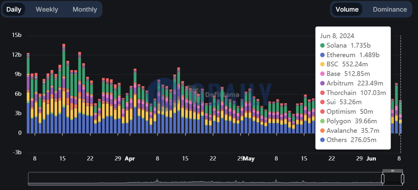Click the "9b" y-axis label
This screenshot has height=190, width=418.
coord(18,74)
